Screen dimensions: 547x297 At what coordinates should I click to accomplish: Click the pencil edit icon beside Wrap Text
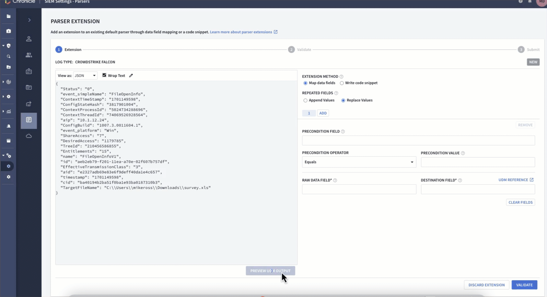click(x=131, y=76)
